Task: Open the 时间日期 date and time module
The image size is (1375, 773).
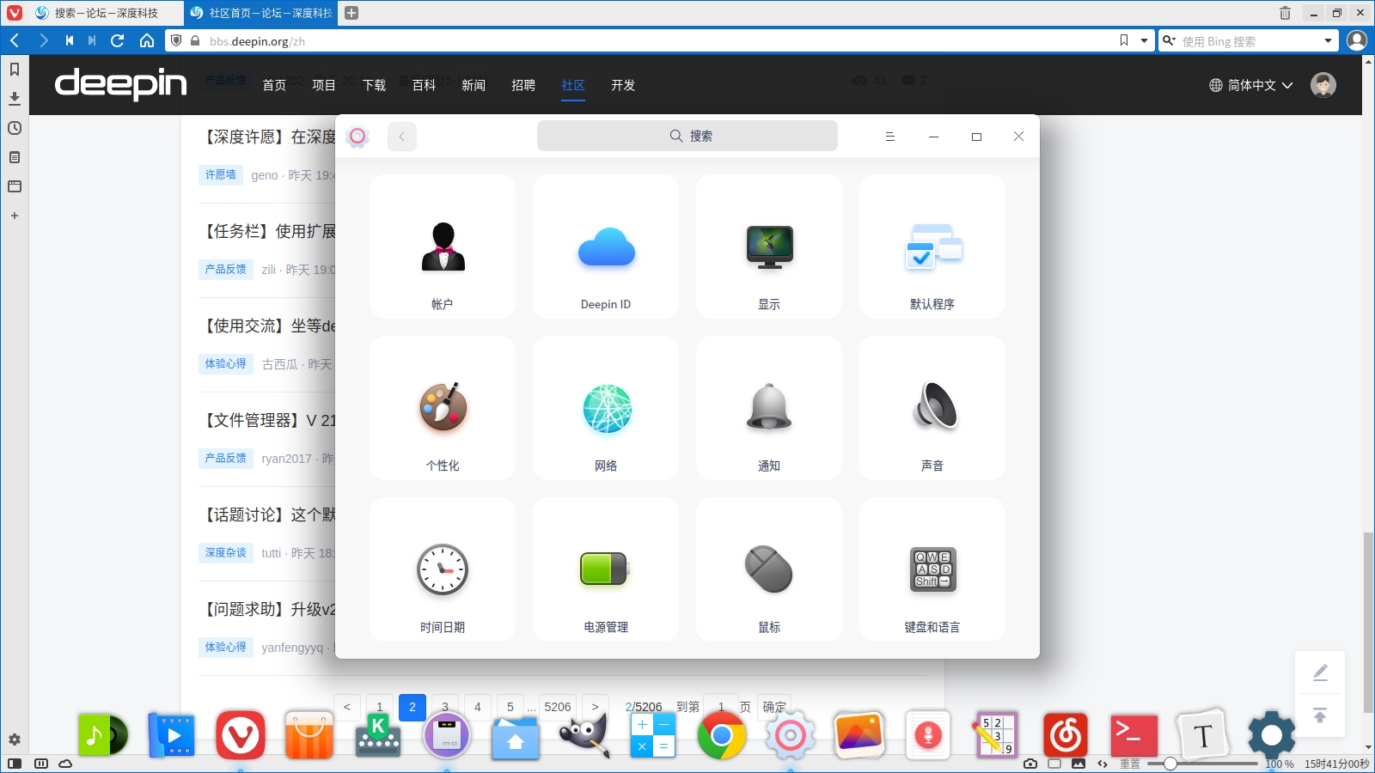Action: [443, 569]
